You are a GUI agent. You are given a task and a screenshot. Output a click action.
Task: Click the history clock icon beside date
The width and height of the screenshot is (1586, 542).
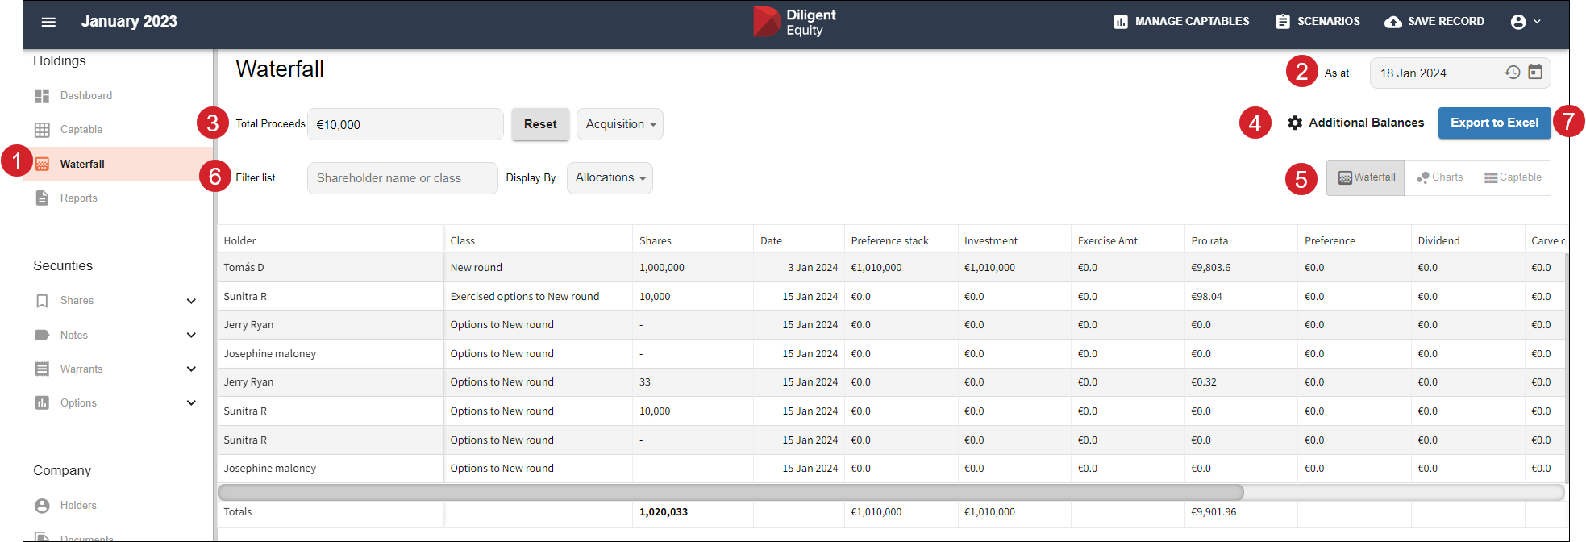(1513, 73)
